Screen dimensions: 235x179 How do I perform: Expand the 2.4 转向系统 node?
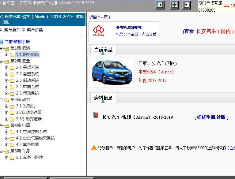(6, 87)
